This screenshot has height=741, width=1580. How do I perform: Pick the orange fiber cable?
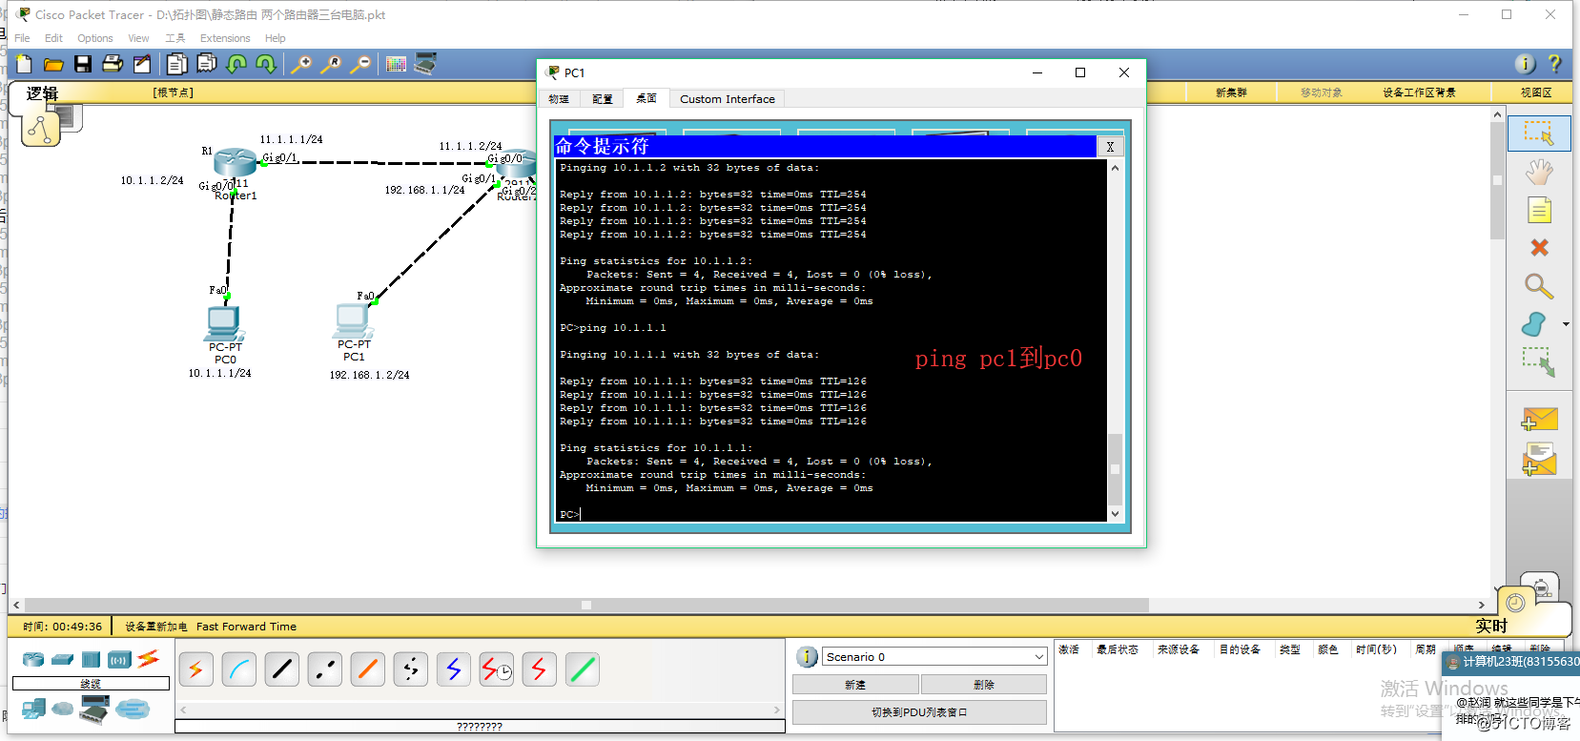368,669
